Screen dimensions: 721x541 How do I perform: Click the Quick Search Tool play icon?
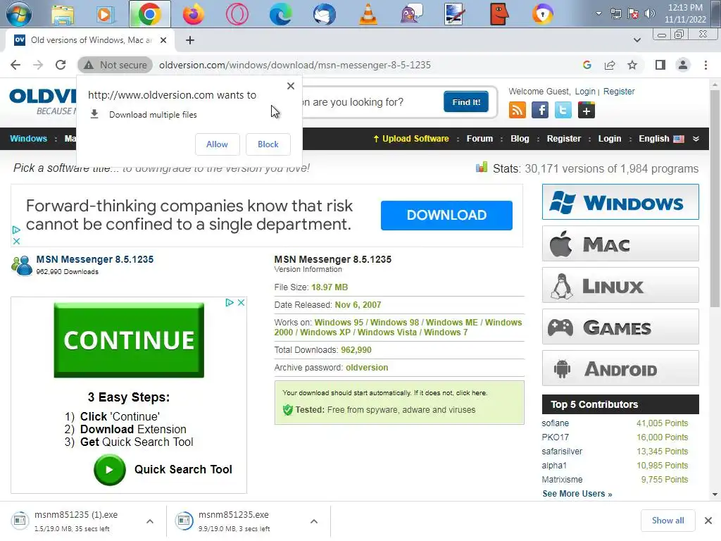pos(109,470)
